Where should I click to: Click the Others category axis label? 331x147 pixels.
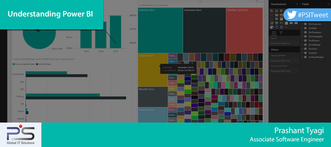pyautogui.click(x=21, y=111)
